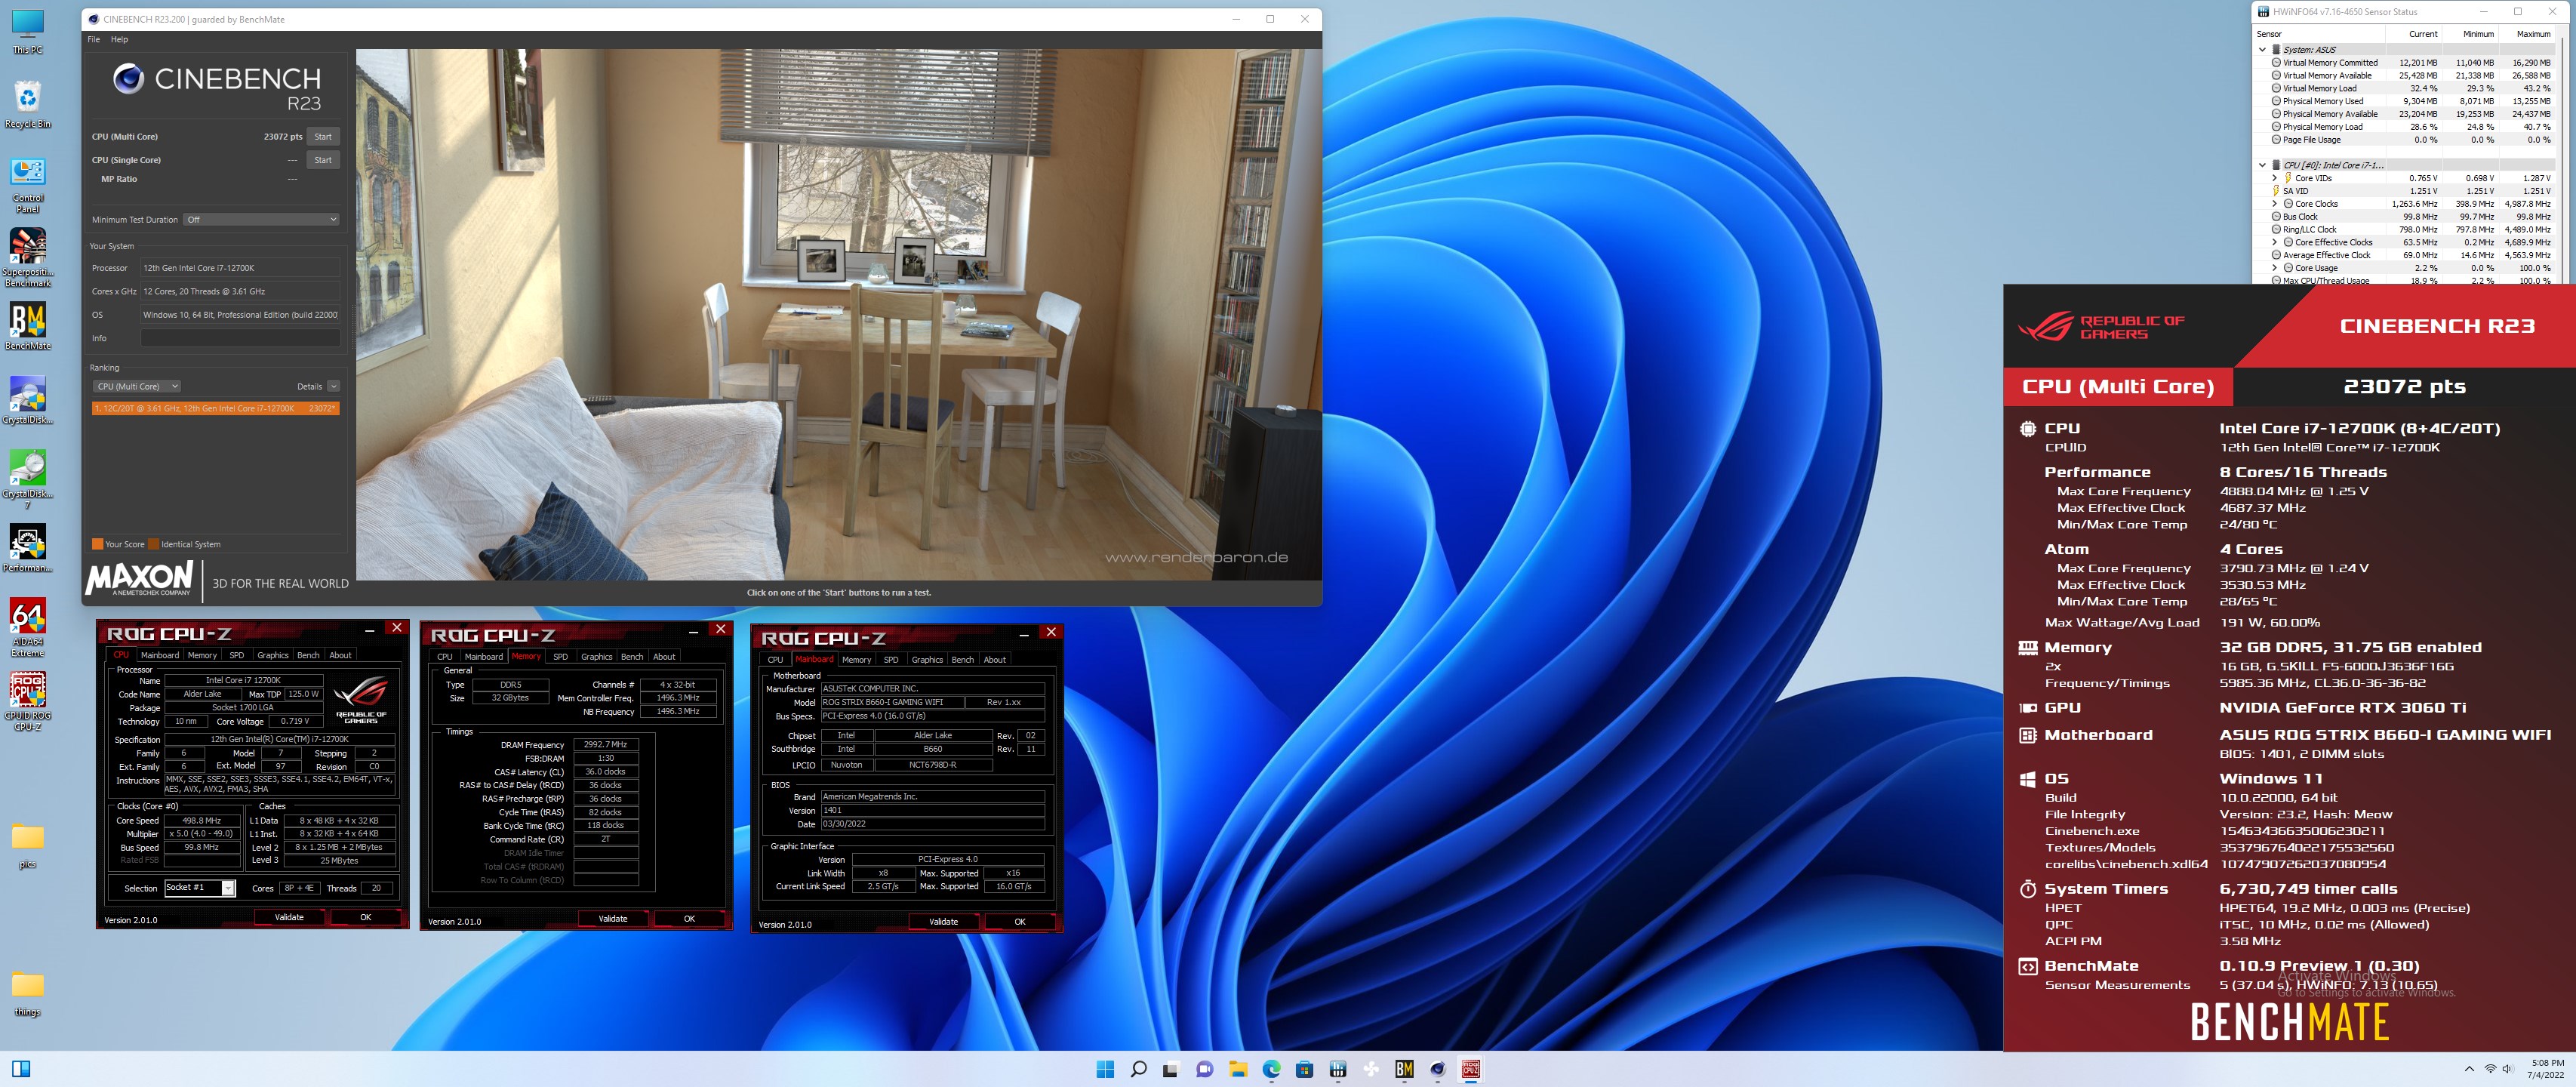
Task: Expand the ranking Details dropdown arrow
Action: point(334,387)
